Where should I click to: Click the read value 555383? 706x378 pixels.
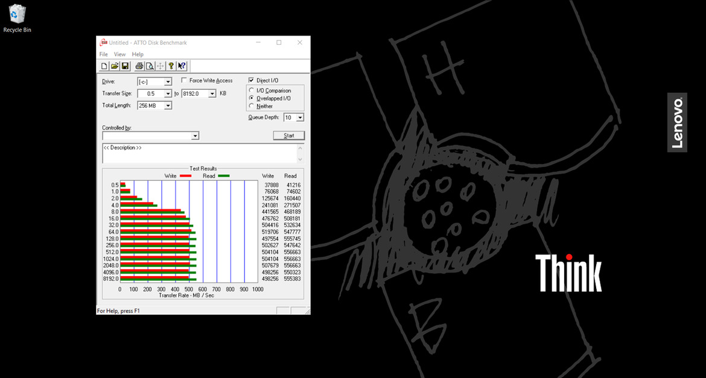coord(292,279)
